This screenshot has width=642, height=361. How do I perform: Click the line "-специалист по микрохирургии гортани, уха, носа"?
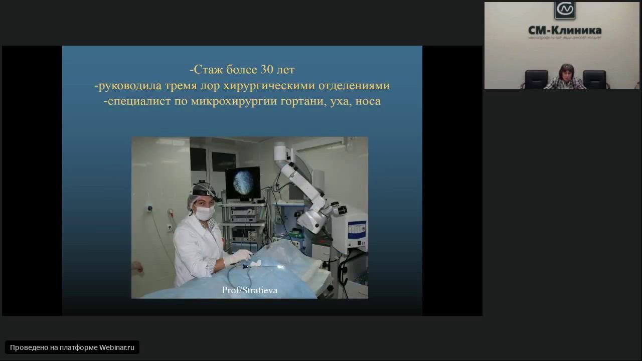click(x=242, y=101)
